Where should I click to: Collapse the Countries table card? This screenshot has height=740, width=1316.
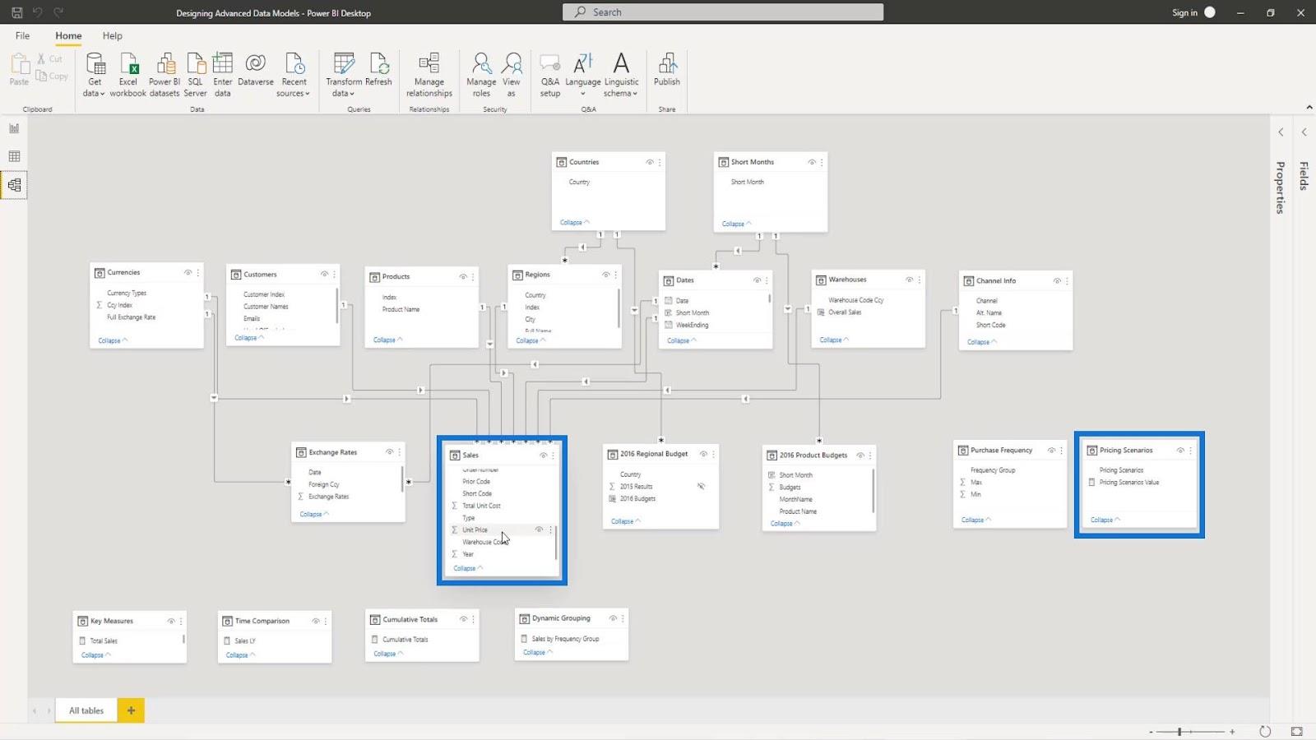click(574, 222)
